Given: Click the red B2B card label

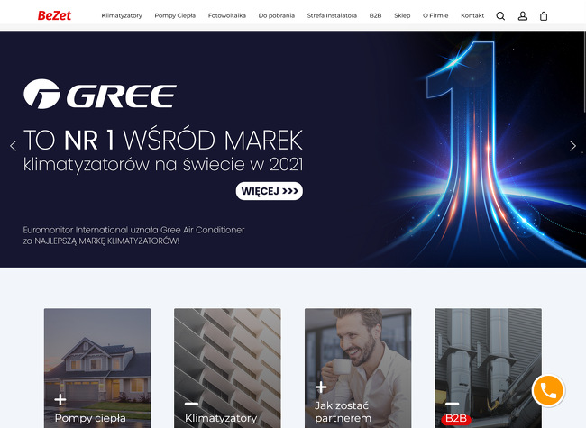Looking at the screenshot, I should tap(456, 419).
